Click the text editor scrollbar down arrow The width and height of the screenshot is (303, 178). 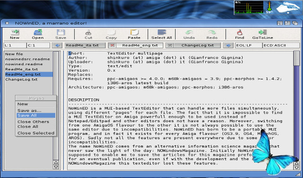pos(297,168)
